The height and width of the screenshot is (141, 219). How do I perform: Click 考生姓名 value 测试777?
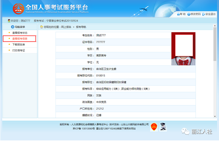(101, 35)
